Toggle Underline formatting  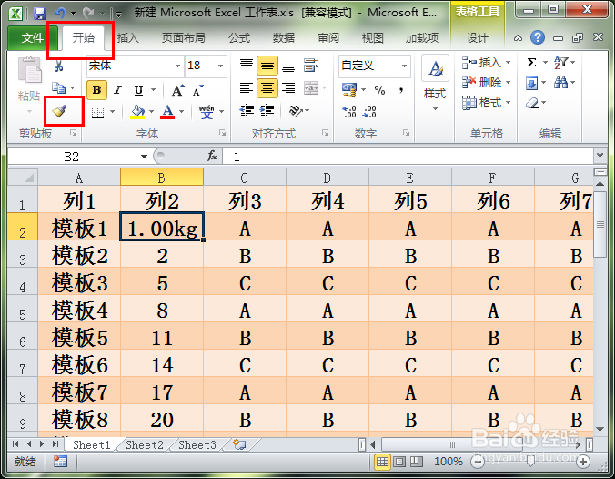click(138, 90)
